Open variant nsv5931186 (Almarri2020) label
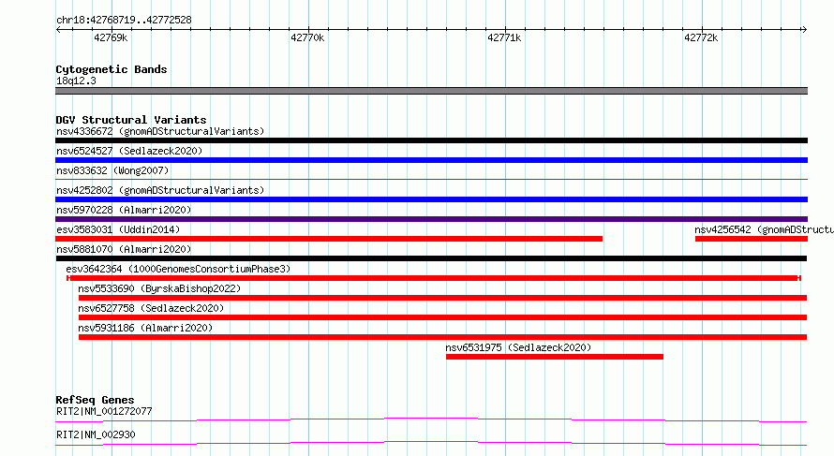This screenshot has height=456, width=834. (x=145, y=328)
